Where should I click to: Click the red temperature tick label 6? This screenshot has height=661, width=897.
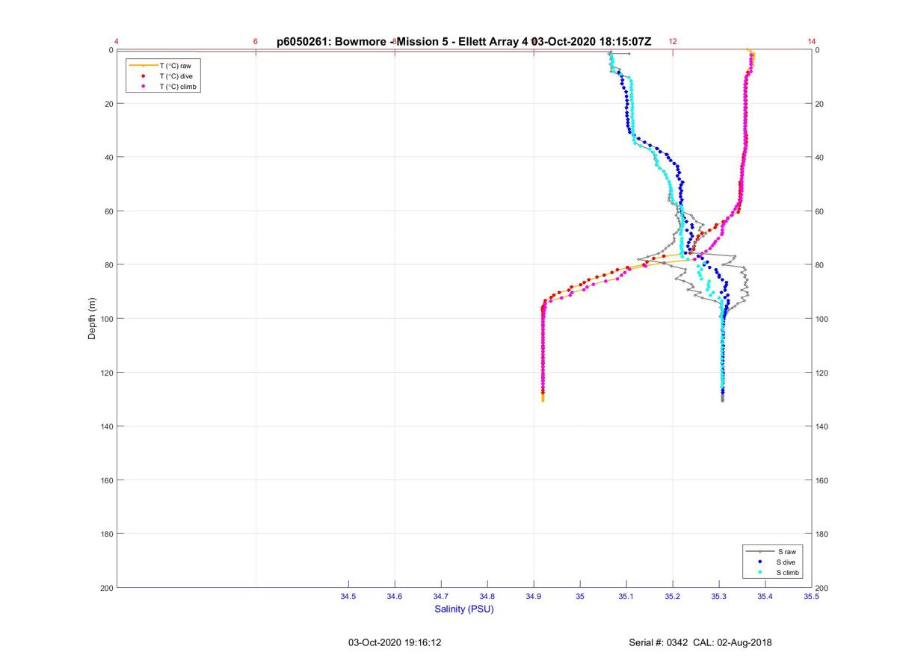pos(256,41)
